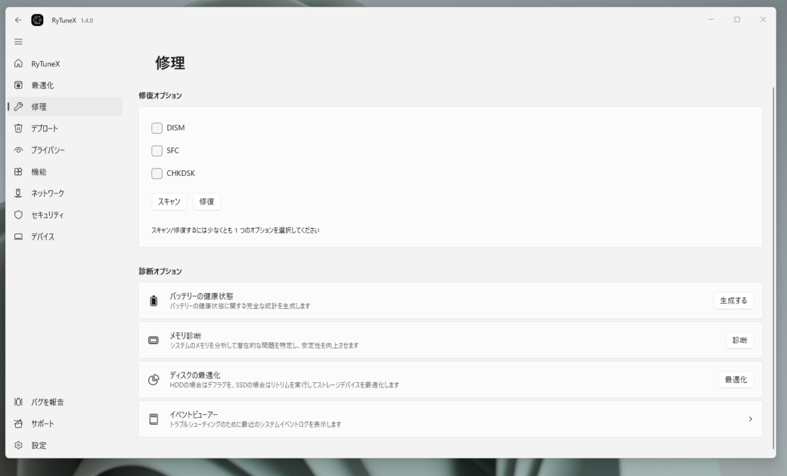Open the サポート page
Screen dimensions: 787x476
click(65, 424)
